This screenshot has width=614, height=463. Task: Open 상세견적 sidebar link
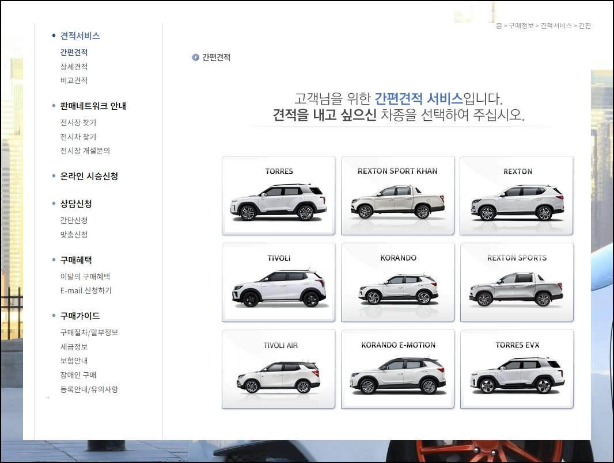pos(74,67)
